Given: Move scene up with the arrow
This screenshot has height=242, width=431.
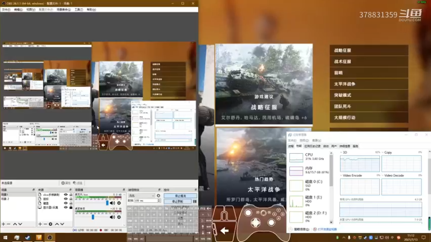Looking at the screenshot, I should coord(15,224).
